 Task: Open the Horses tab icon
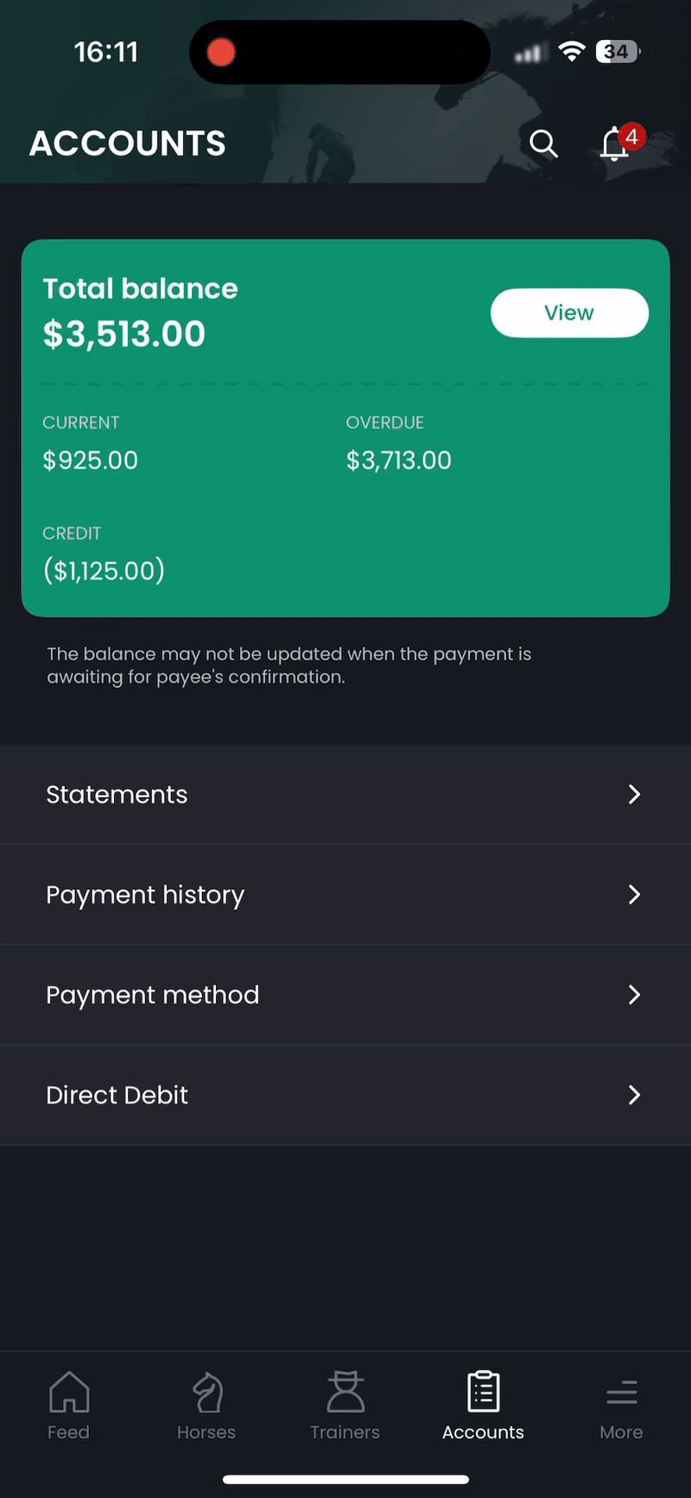(x=207, y=1393)
